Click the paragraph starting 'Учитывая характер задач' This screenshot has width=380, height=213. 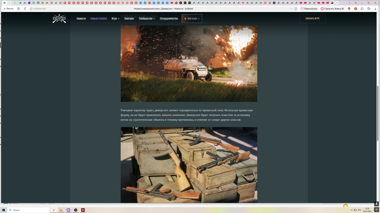pos(187,115)
